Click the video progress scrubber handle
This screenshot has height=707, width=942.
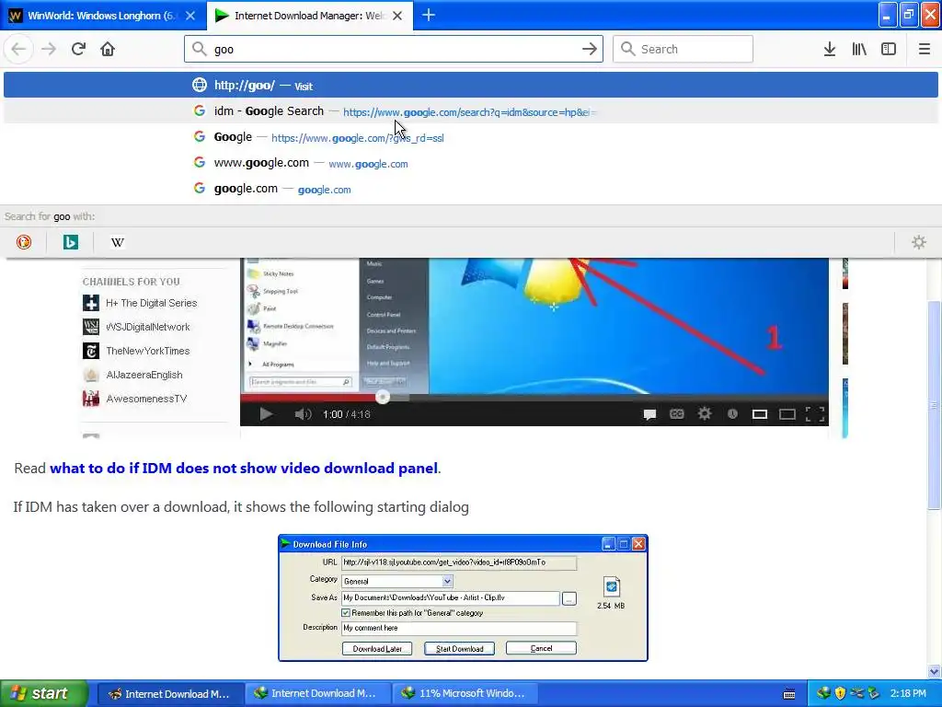(x=382, y=397)
